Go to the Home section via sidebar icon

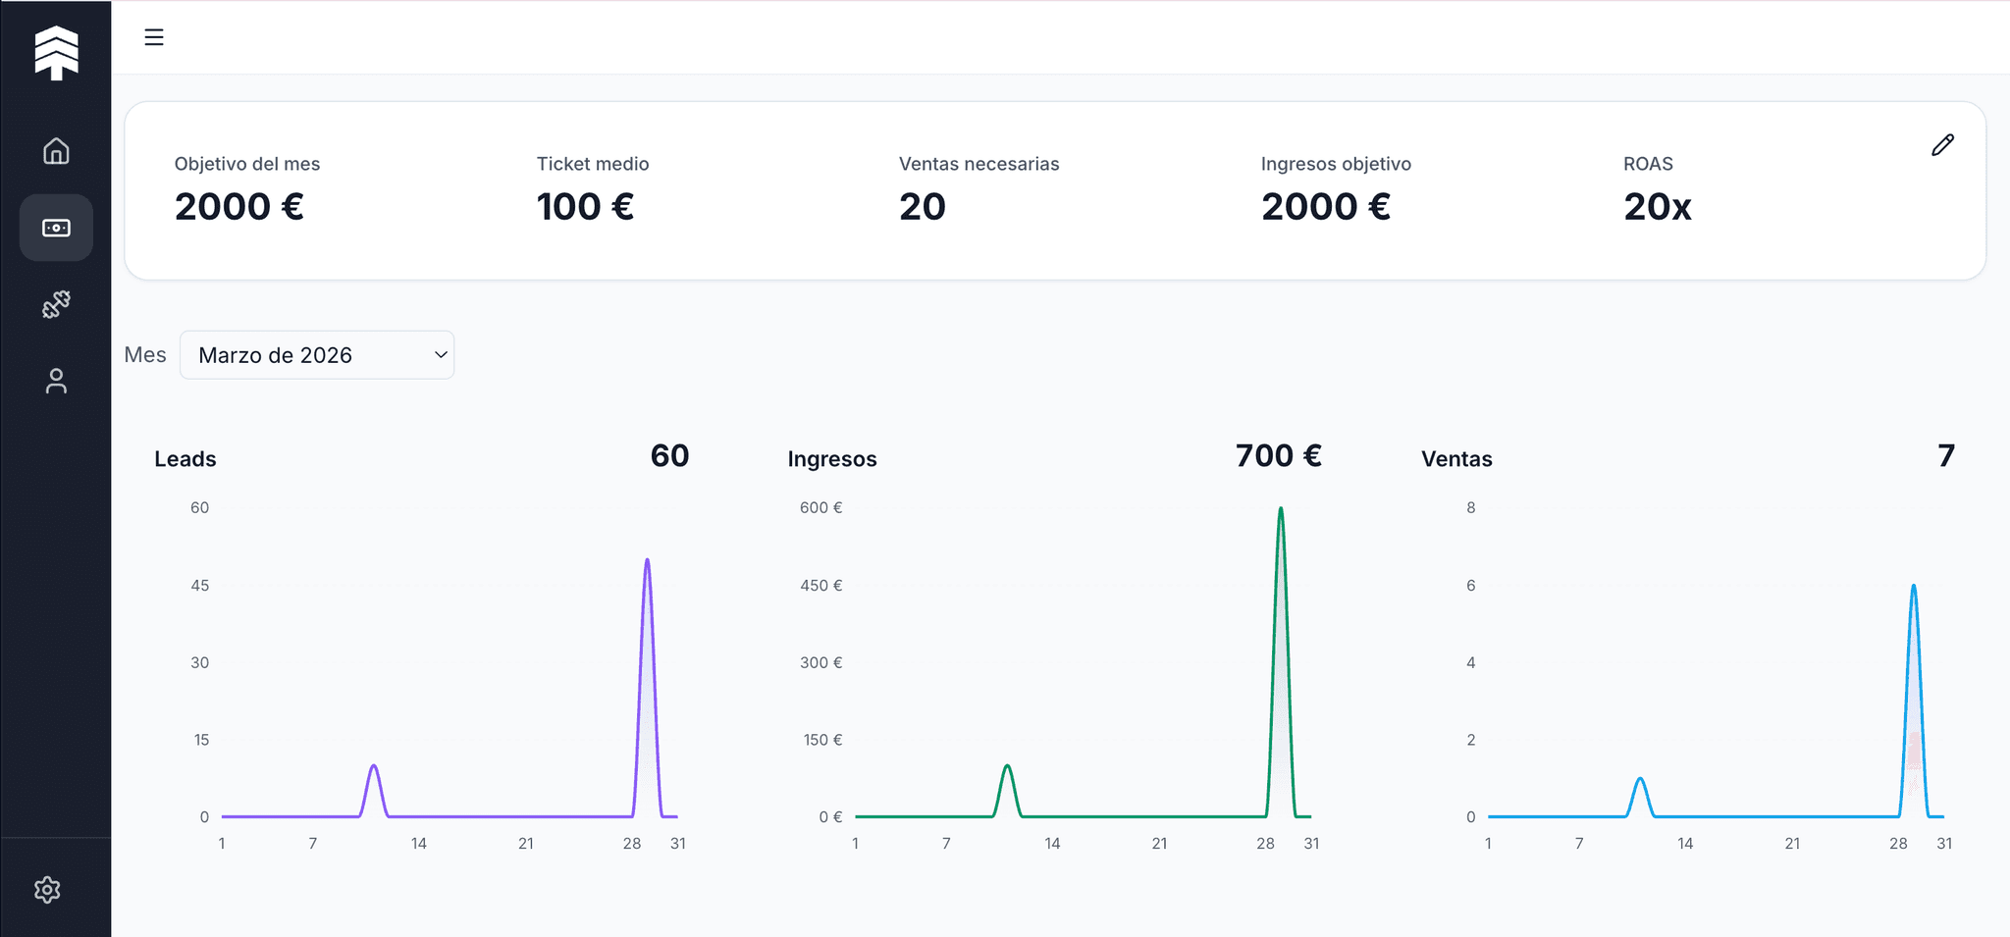56,151
